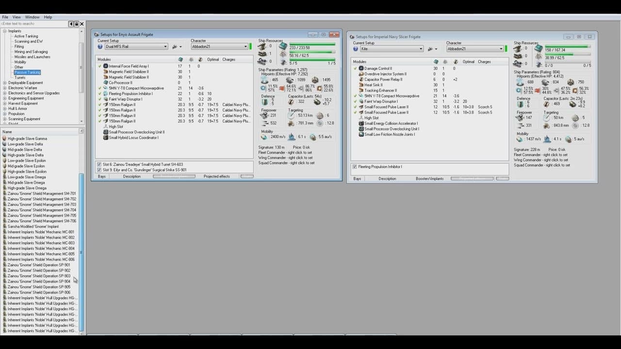Switch to Description tab in Enyo window
Viewport: 621px width, 349px height.
(131, 176)
